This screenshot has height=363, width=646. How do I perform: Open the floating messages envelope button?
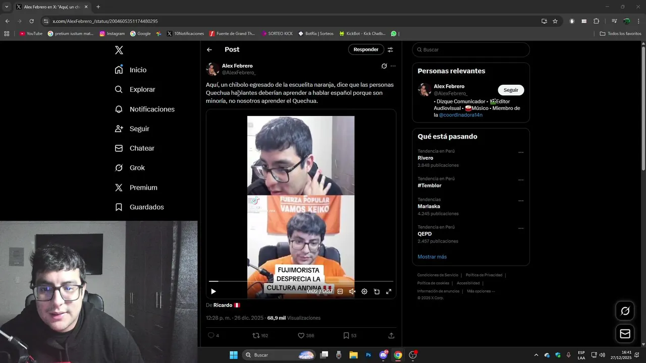click(x=625, y=334)
